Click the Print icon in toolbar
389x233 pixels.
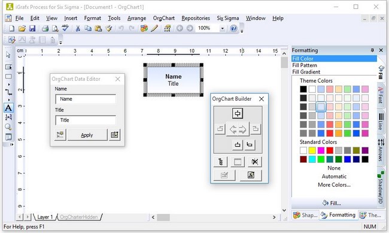coord(45,28)
